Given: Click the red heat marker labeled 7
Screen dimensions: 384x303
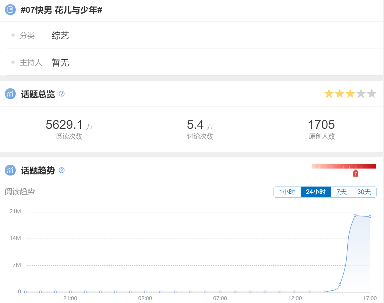Looking at the screenshot, I should click(x=356, y=173).
